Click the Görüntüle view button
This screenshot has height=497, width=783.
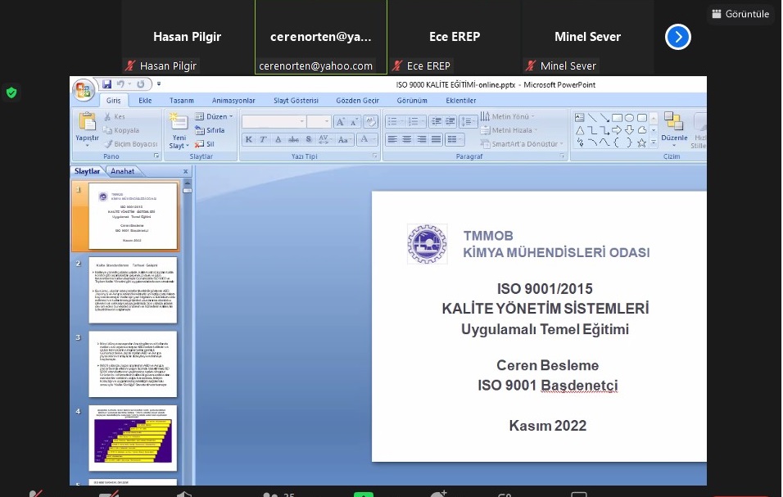(741, 14)
